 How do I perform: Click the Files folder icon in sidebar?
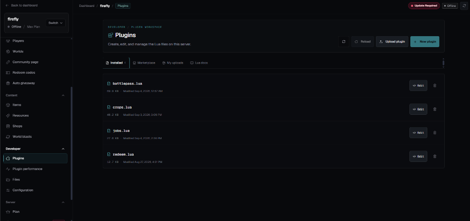[x=8, y=179]
